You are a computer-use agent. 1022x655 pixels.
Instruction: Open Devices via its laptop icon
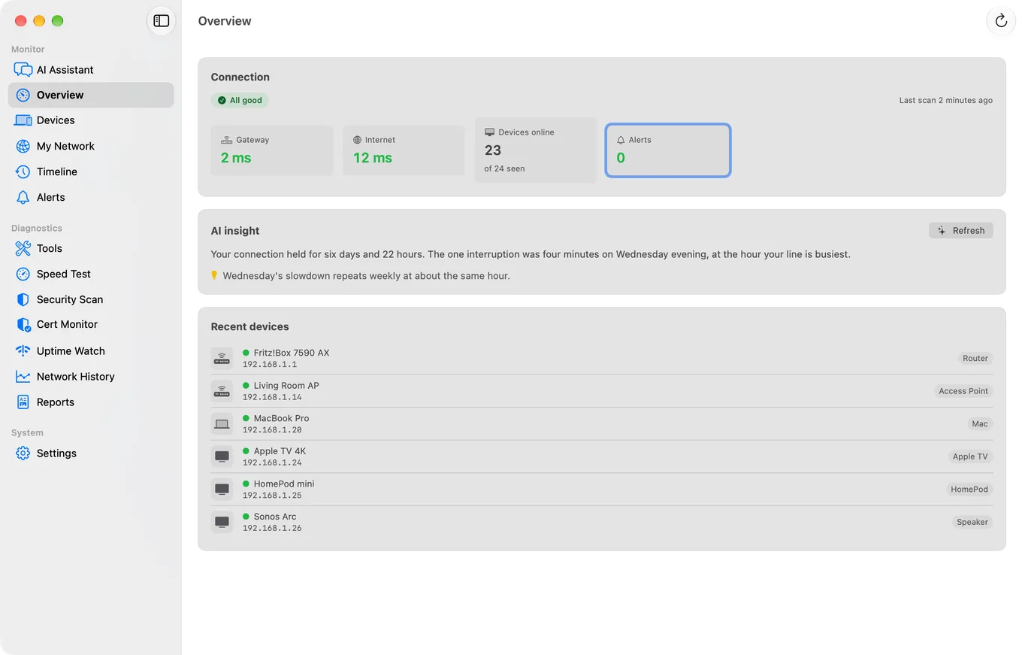23,120
